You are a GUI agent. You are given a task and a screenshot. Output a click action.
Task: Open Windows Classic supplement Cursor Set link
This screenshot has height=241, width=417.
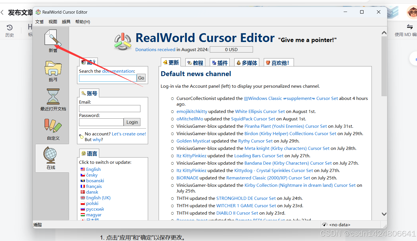tap(291, 98)
